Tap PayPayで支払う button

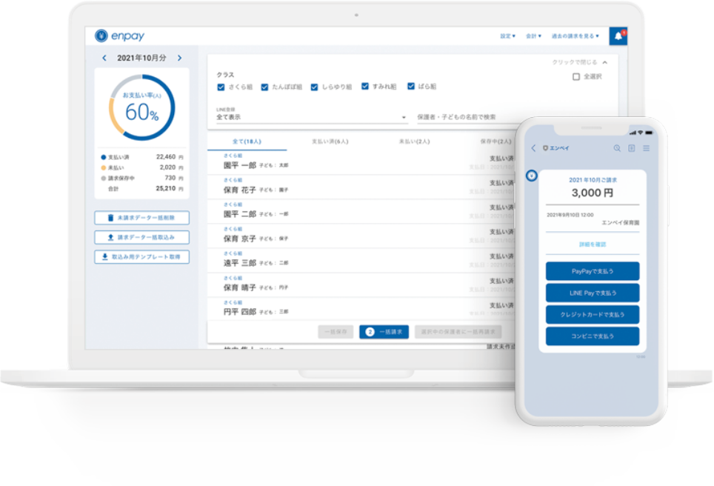(592, 271)
